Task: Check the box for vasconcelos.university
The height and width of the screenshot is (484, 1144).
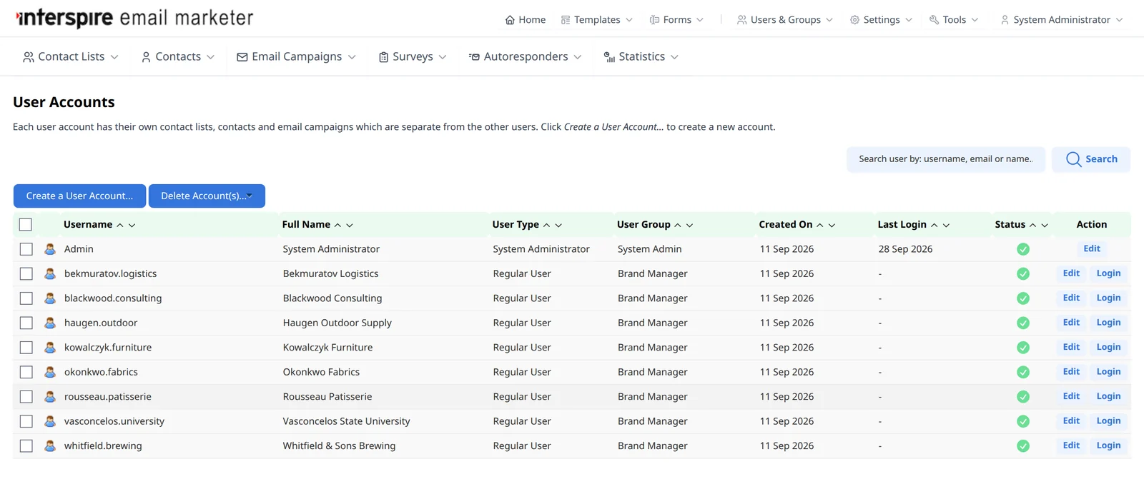Action: [x=26, y=421]
